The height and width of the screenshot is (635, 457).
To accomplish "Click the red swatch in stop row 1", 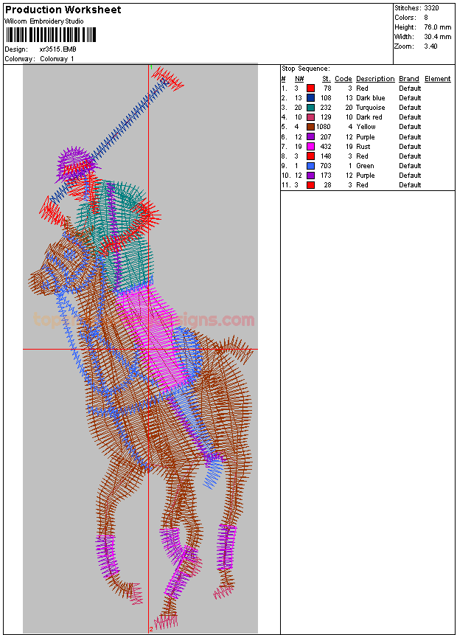I will click(310, 89).
